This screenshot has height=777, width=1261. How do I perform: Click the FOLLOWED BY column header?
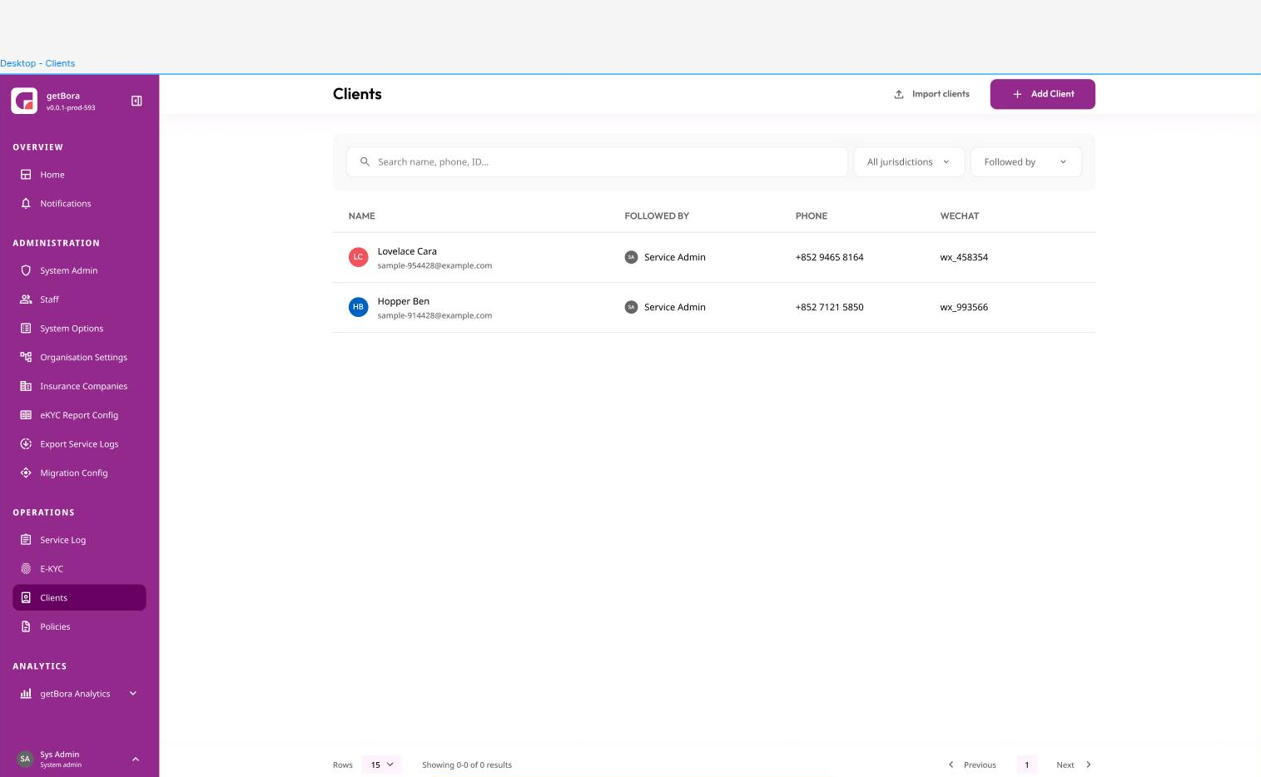[657, 215]
